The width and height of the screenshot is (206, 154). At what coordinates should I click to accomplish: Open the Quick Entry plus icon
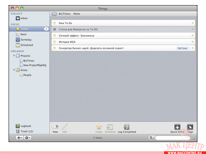pyautogui.click(x=177, y=127)
